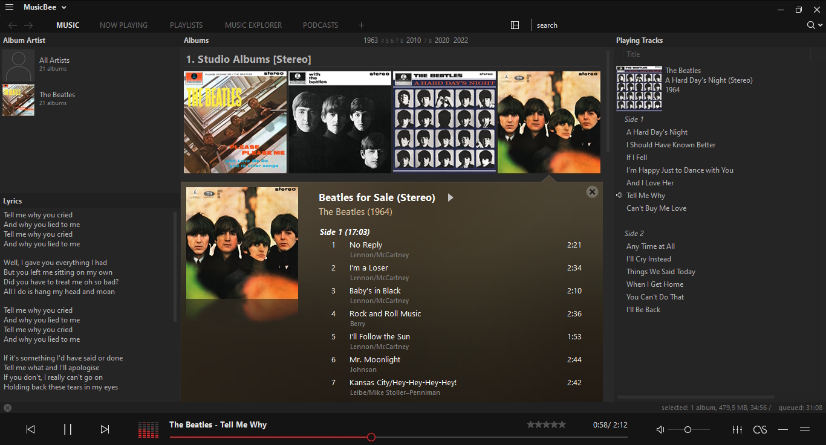The width and height of the screenshot is (826, 445).
Task: Select A Hard Day's Night album cover
Action: (444, 122)
